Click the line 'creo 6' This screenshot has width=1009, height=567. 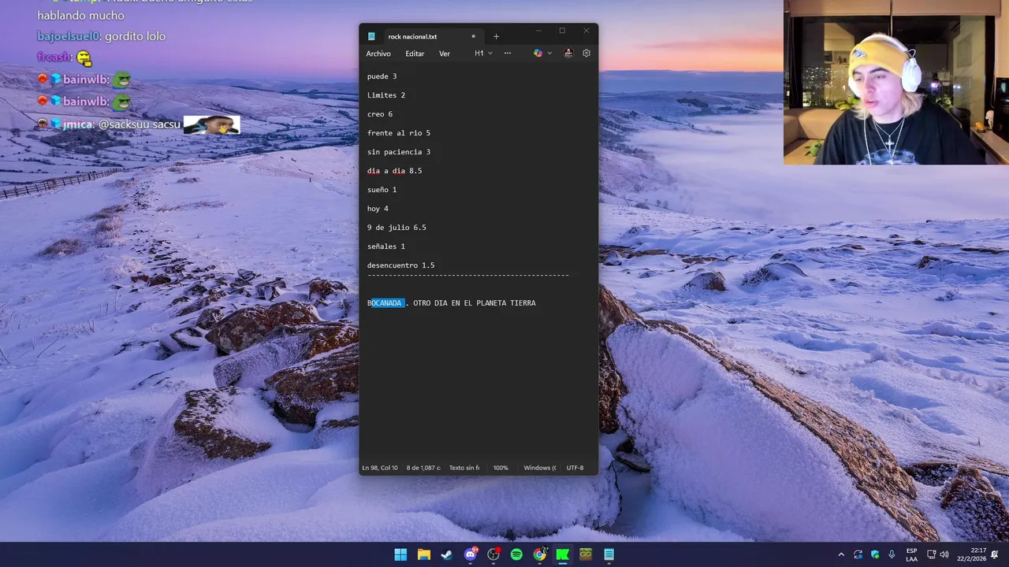[380, 114]
